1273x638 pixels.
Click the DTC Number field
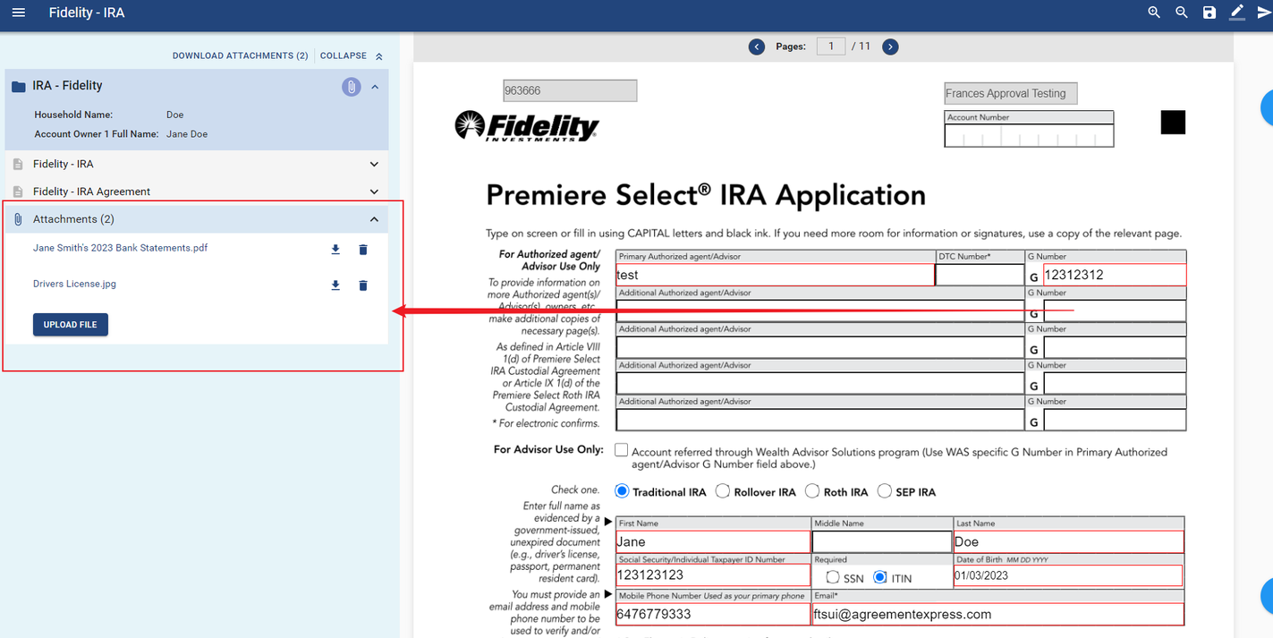pos(980,275)
